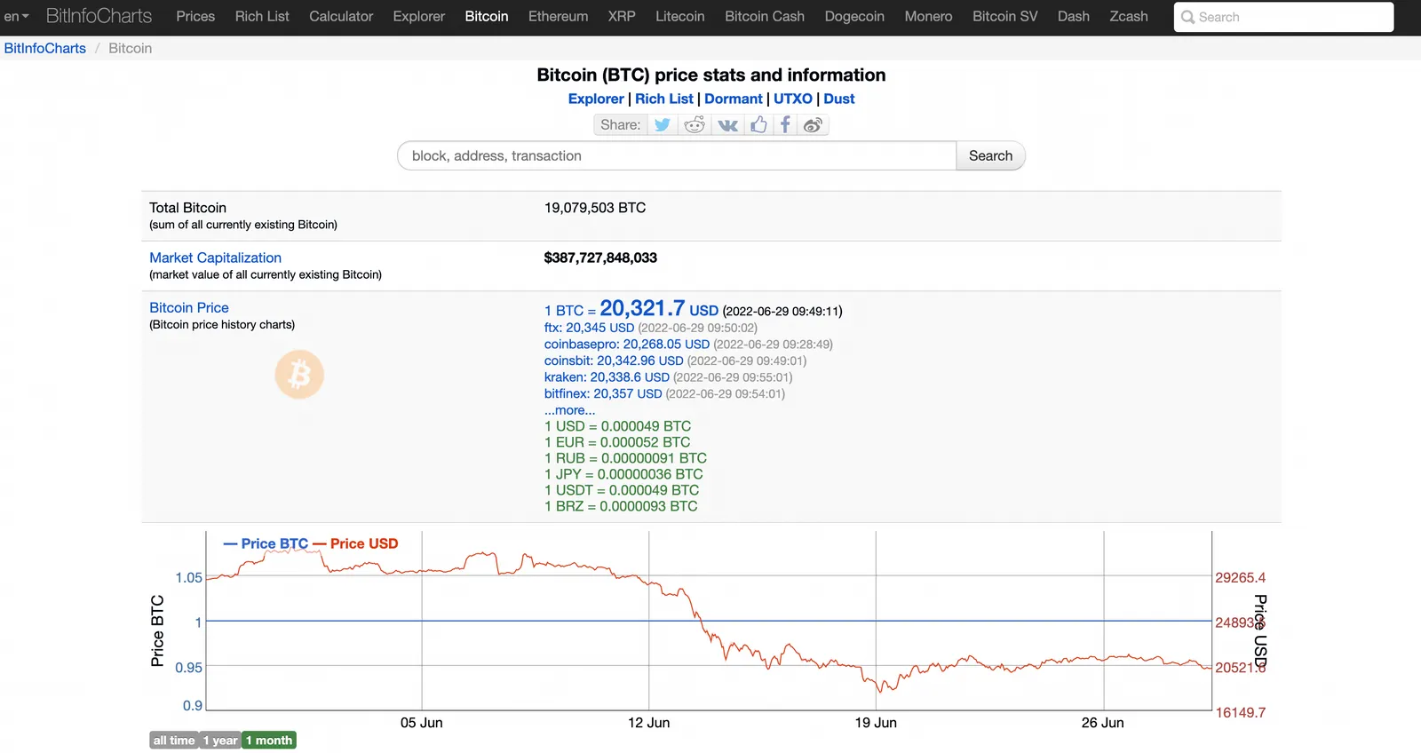The image size is (1421, 753).
Task: Select Bitcoin in top navigation
Action: click(x=487, y=16)
